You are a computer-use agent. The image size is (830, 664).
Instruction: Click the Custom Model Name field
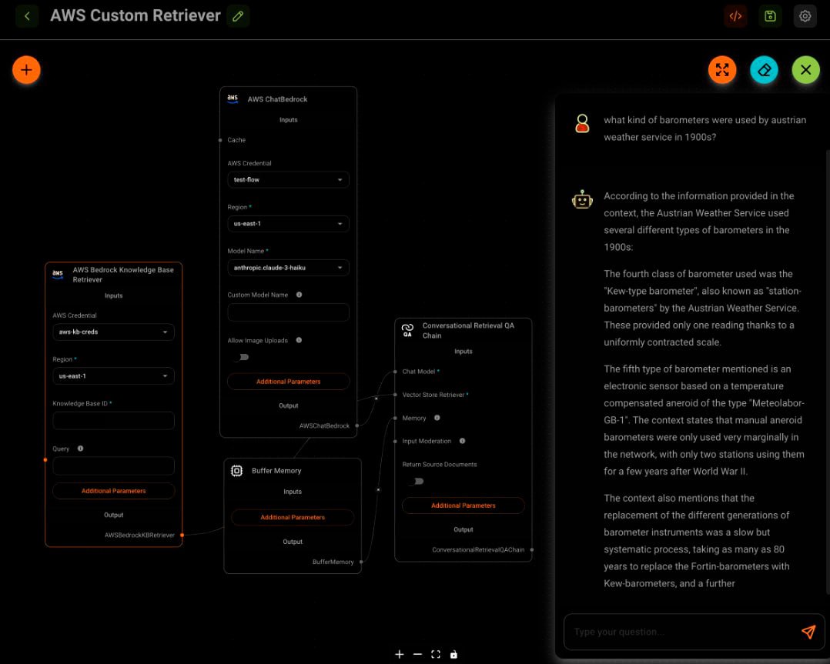(x=288, y=312)
